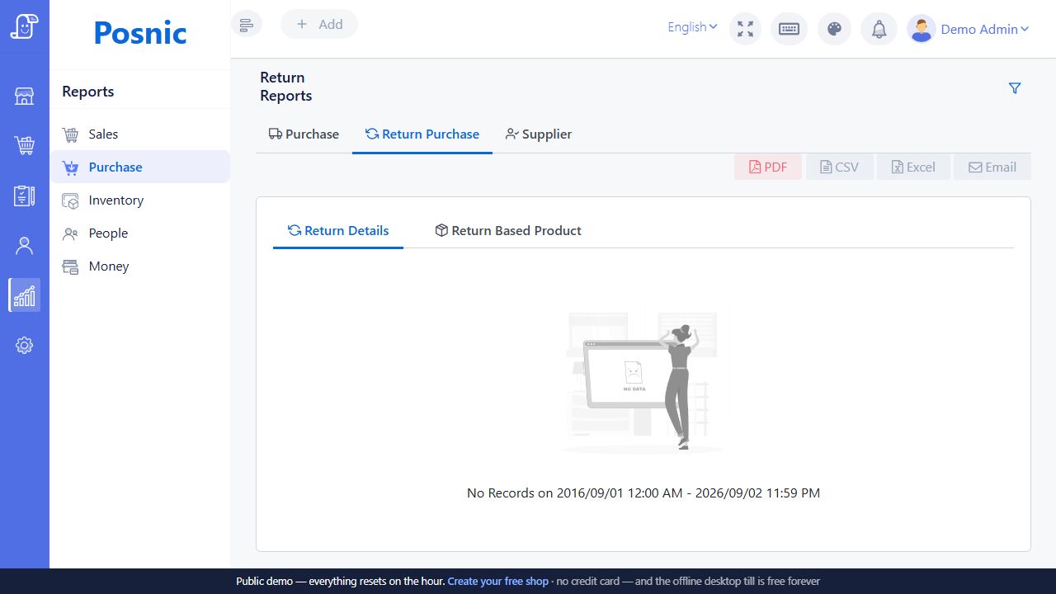Toggle fullscreen mode icon
This screenshot has height=594, width=1056.
746,29
